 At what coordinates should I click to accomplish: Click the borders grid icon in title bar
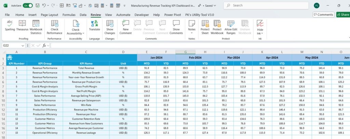click(62, 5)
